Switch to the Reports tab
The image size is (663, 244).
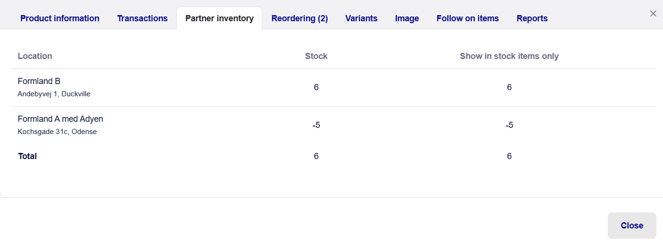pyautogui.click(x=532, y=18)
